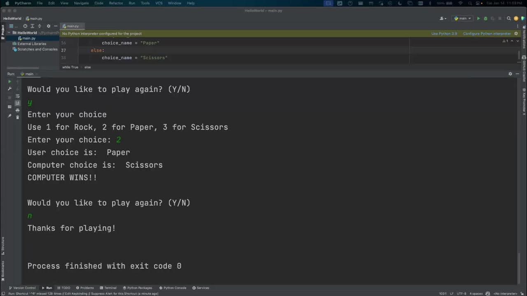The height and width of the screenshot is (296, 527).
Task: Click the warning count indicator in editor
Action: (505, 41)
